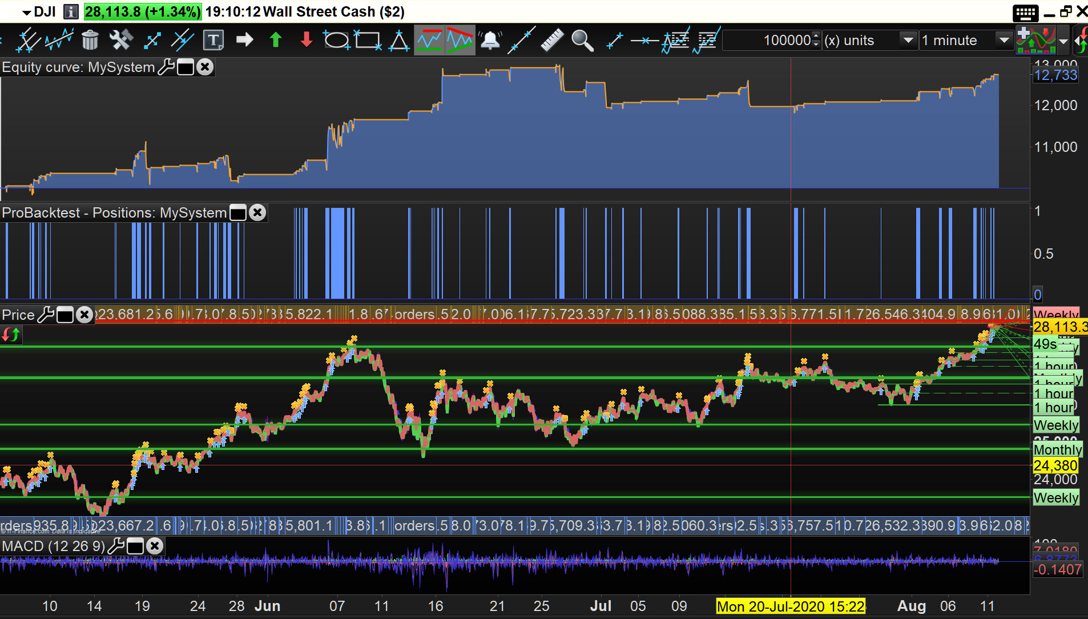Click the instrument info icon

[x=71, y=11]
